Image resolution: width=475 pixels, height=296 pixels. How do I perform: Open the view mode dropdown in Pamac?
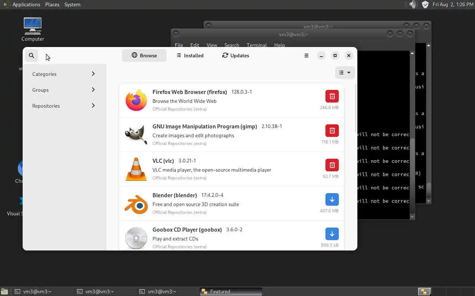pyautogui.click(x=345, y=73)
